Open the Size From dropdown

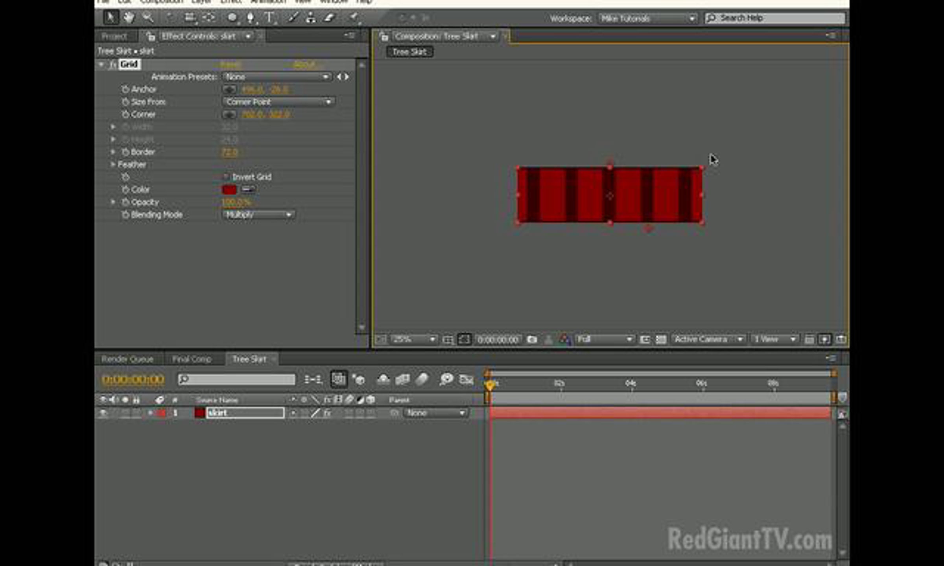click(279, 102)
